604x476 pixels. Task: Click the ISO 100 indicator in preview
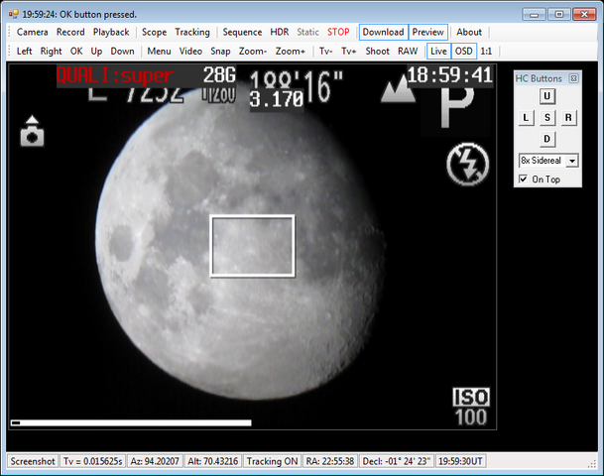471,407
